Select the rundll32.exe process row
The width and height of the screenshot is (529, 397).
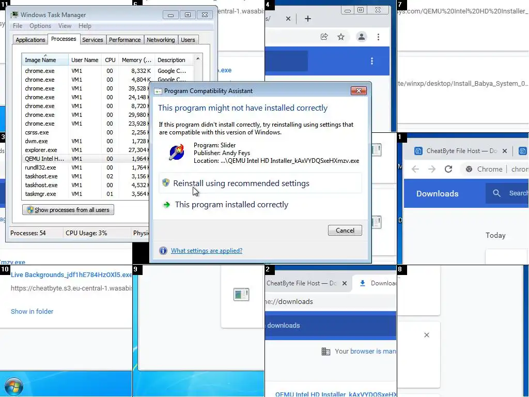click(86, 167)
